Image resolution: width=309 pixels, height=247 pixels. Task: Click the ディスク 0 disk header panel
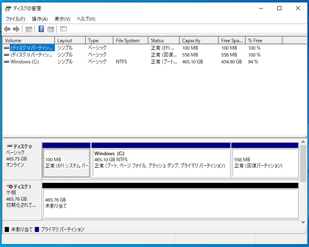click(22, 160)
